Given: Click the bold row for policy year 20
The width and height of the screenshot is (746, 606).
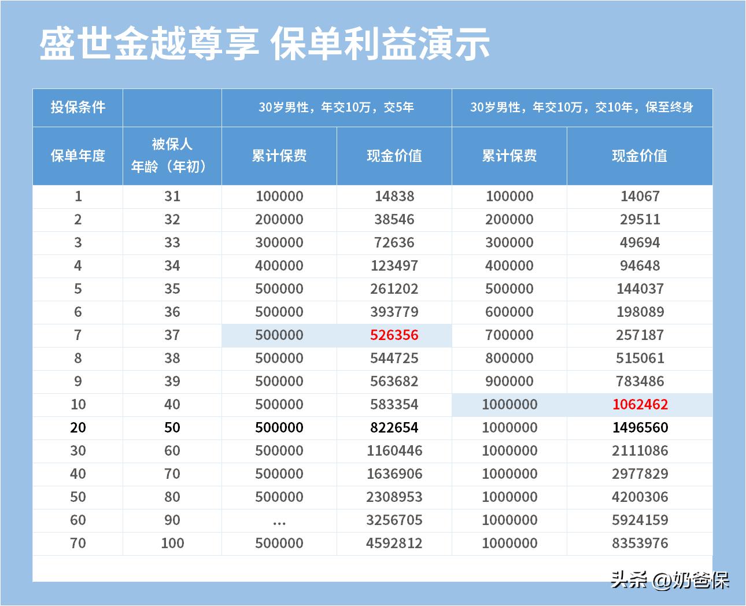Looking at the screenshot, I should click(x=78, y=427).
